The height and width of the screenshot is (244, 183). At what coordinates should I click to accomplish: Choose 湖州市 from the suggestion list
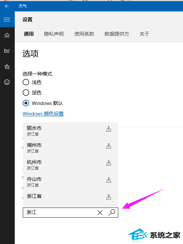point(71,148)
